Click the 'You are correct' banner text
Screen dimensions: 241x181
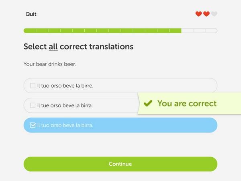click(x=187, y=103)
